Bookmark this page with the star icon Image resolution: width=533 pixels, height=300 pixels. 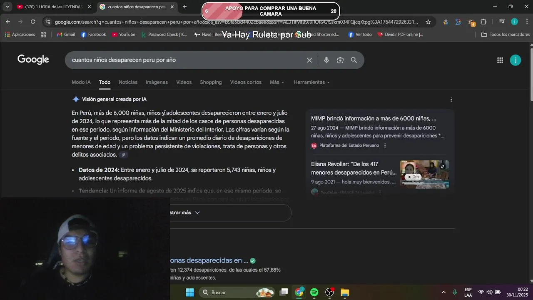coord(428,22)
